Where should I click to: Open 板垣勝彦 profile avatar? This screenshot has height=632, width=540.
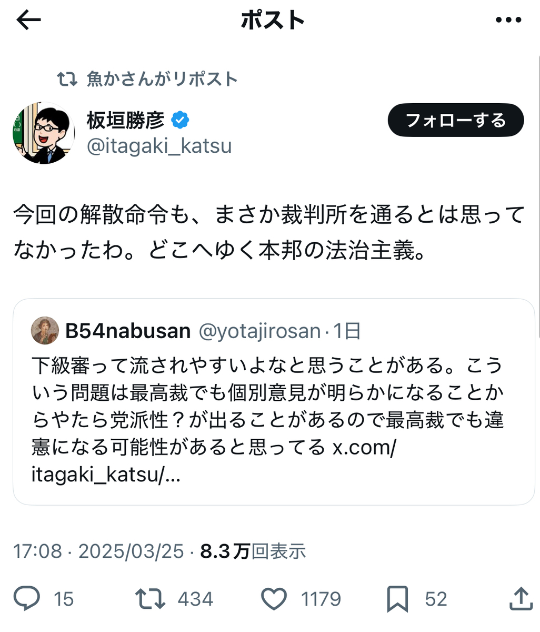tap(44, 133)
